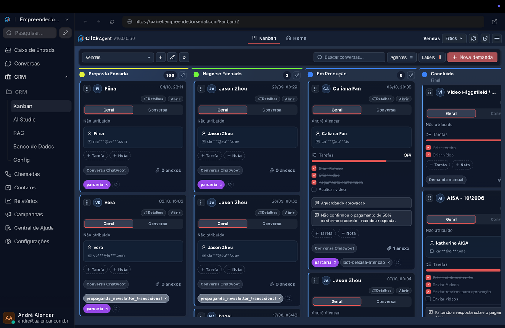Click the Nova demanda button

472,57
